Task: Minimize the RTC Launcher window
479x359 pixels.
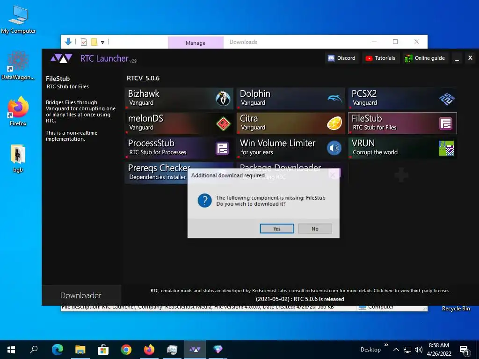Action: [x=457, y=58]
